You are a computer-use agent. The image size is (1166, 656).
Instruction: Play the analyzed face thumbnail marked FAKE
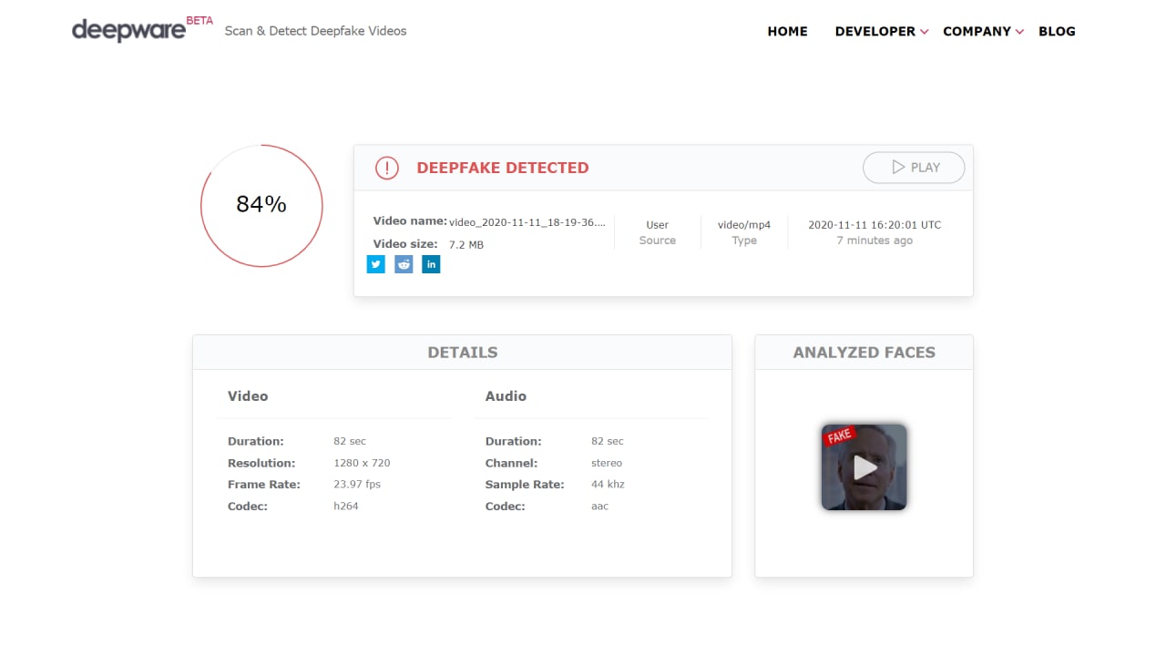[864, 467]
